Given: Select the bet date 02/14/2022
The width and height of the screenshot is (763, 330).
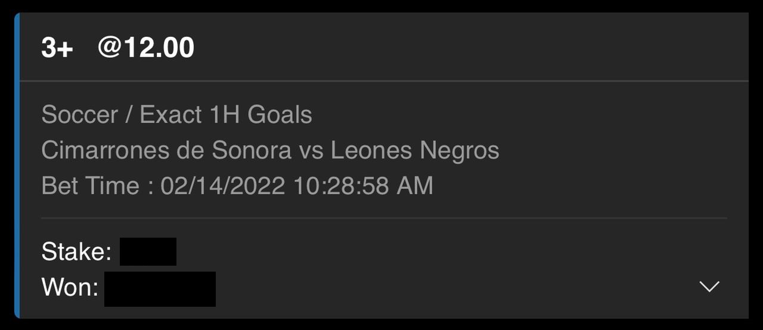Looking at the screenshot, I should [222, 186].
